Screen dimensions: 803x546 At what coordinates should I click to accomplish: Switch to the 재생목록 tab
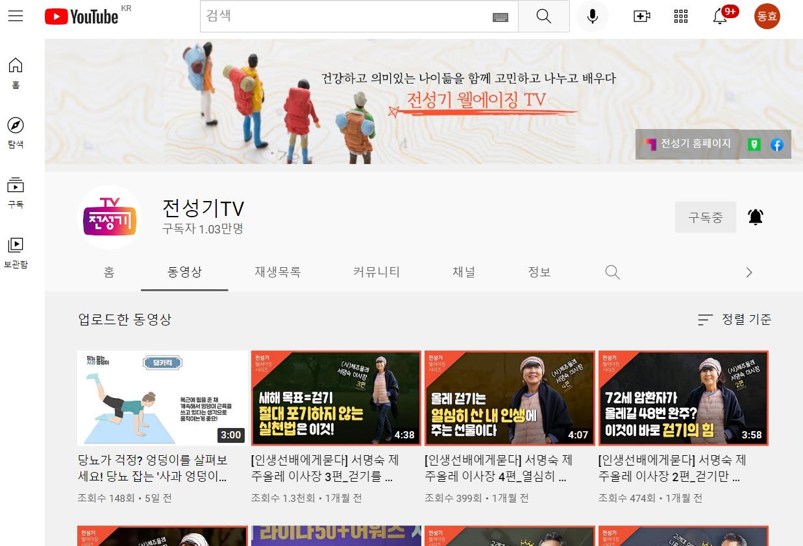[x=277, y=272]
